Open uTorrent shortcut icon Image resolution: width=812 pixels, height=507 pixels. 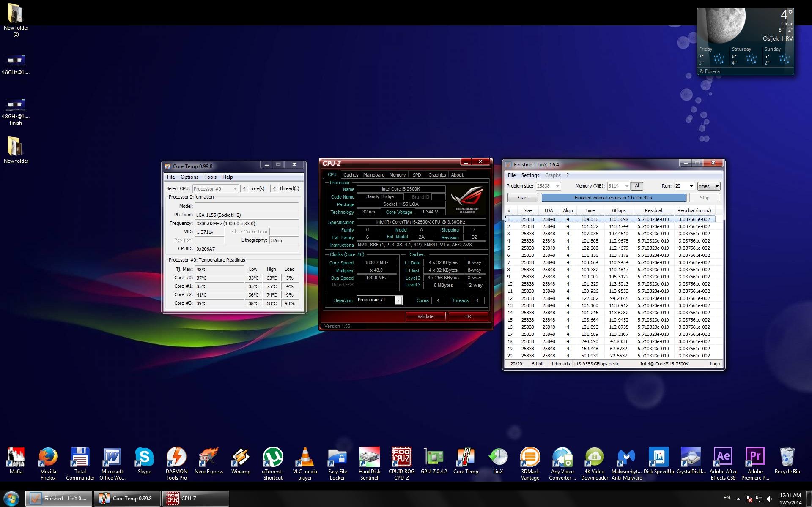point(273,463)
